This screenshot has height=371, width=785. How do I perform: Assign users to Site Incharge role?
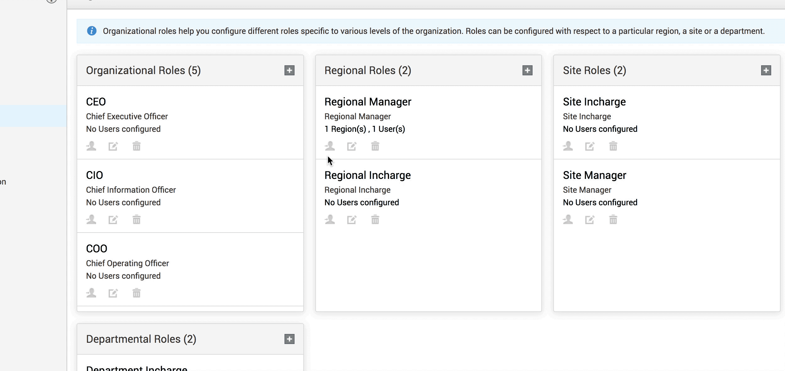[x=568, y=146]
